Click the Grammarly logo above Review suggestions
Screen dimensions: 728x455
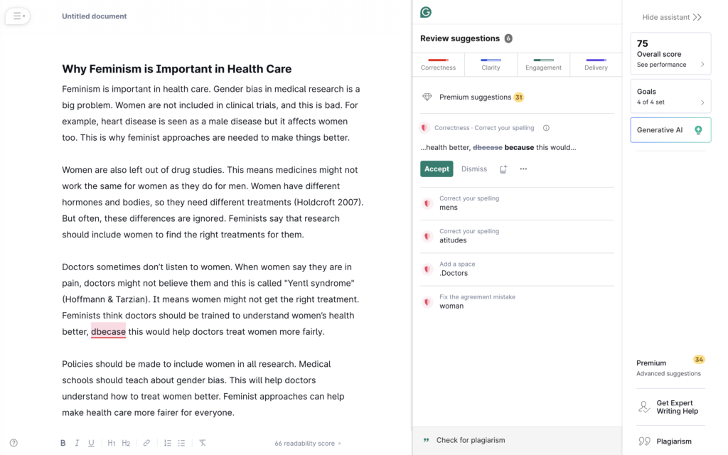(426, 12)
